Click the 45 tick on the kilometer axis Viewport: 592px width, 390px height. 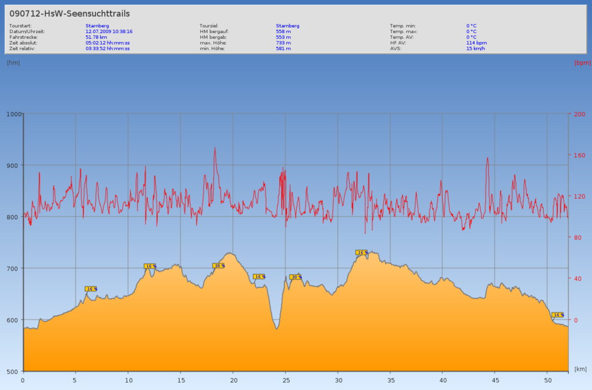click(495, 381)
